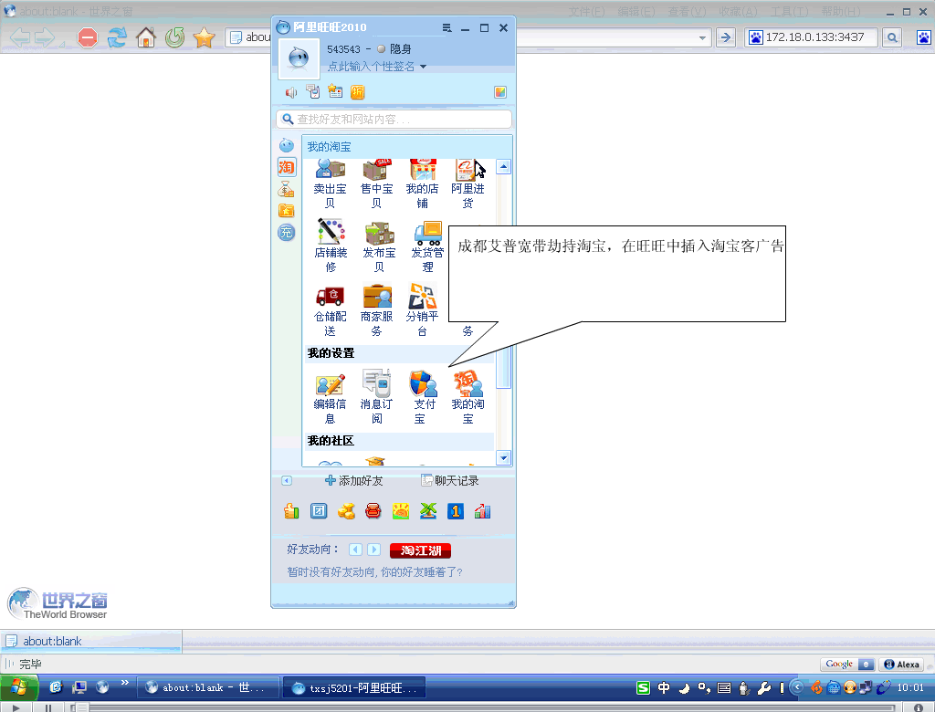The height and width of the screenshot is (712, 935).
Task: Expand the personal signature dropdown arrow
Action: [423, 67]
